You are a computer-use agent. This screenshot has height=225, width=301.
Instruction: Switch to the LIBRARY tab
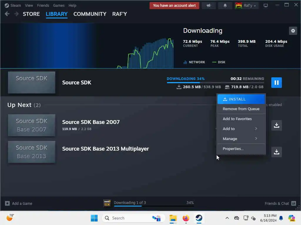(57, 14)
